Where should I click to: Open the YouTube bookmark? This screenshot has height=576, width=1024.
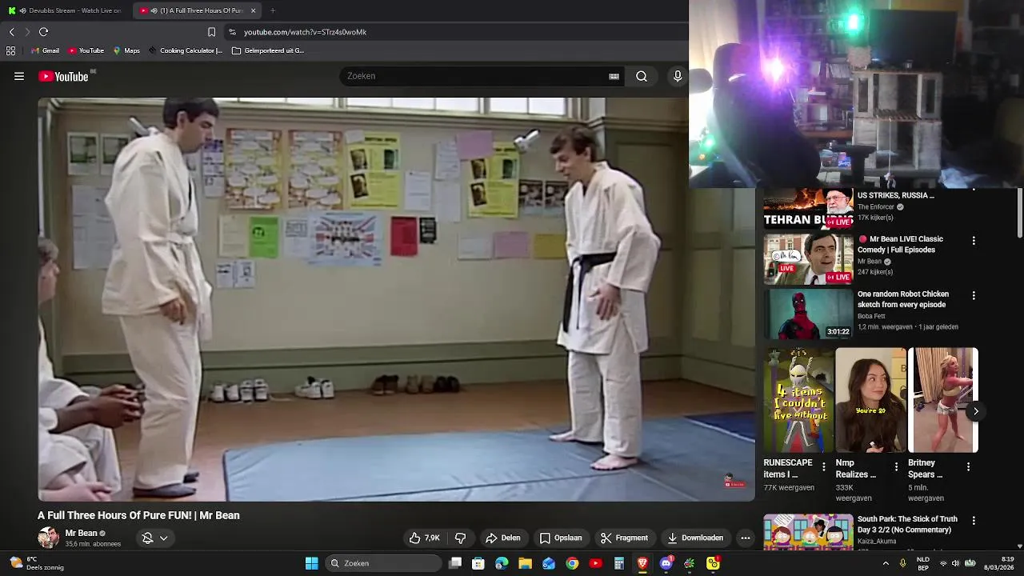86,50
